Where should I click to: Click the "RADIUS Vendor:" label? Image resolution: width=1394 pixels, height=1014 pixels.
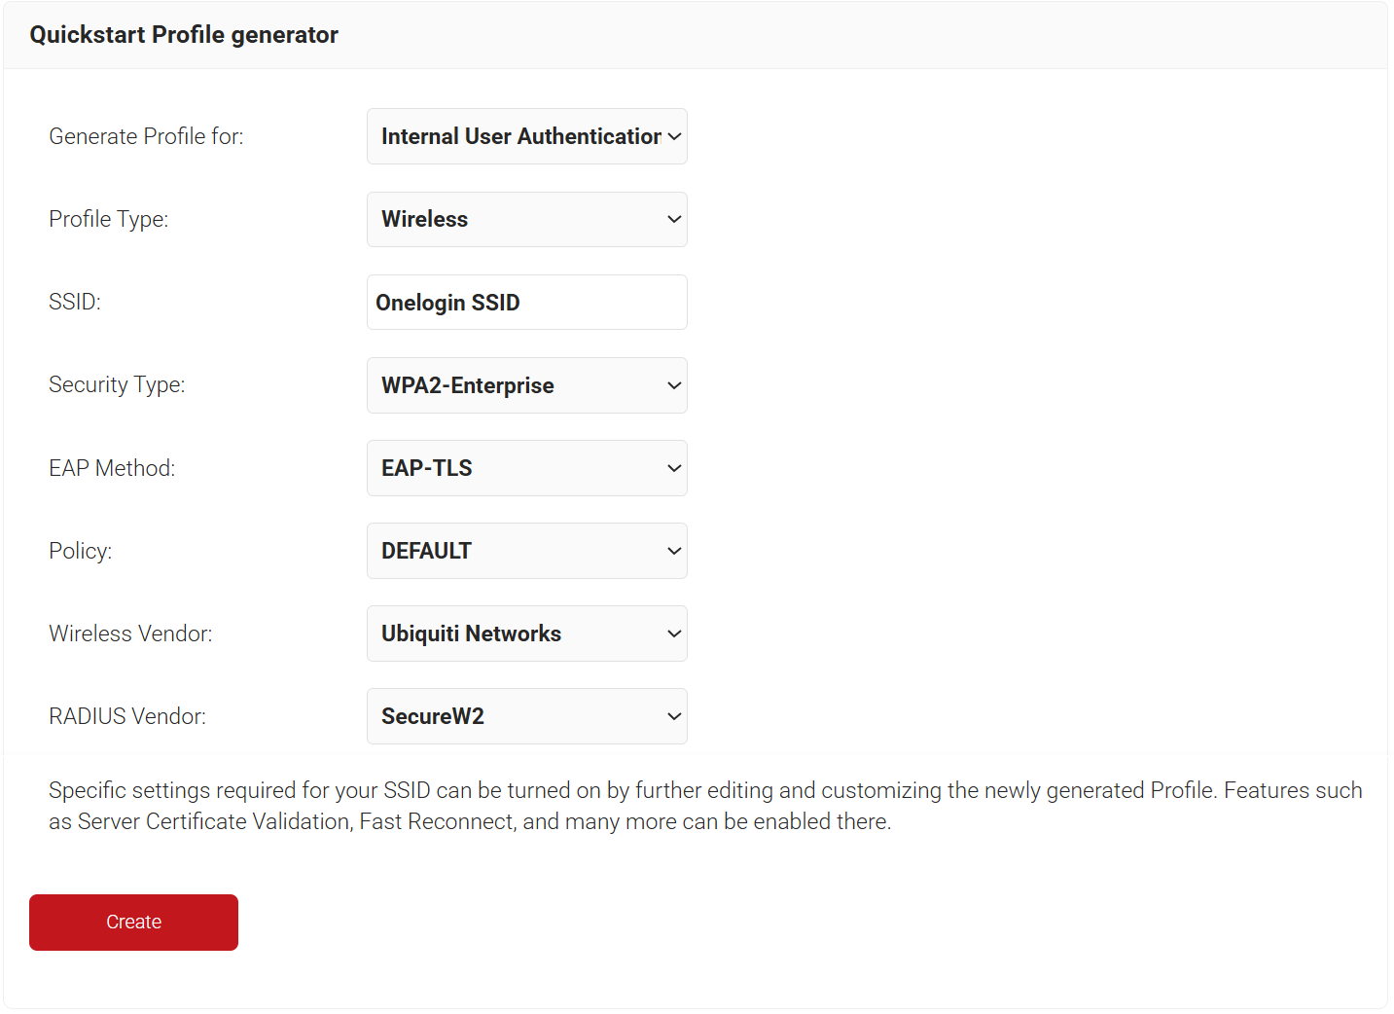pyautogui.click(x=127, y=716)
